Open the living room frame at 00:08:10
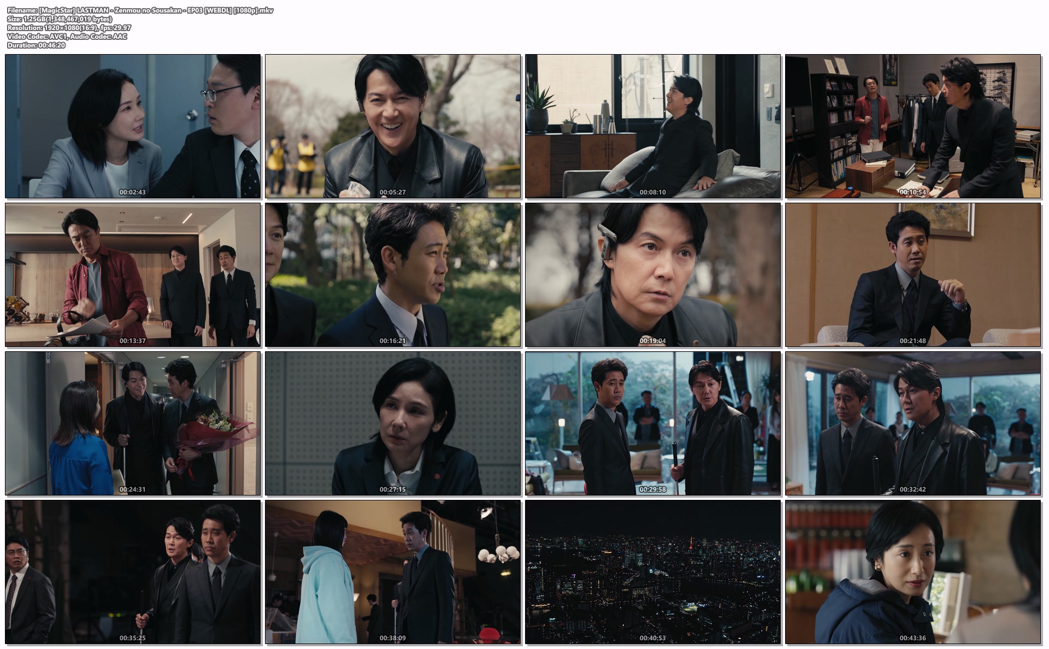 [x=653, y=126]
